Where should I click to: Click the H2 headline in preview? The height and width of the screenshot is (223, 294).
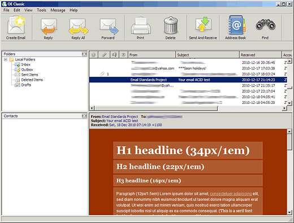coord(160,167)
